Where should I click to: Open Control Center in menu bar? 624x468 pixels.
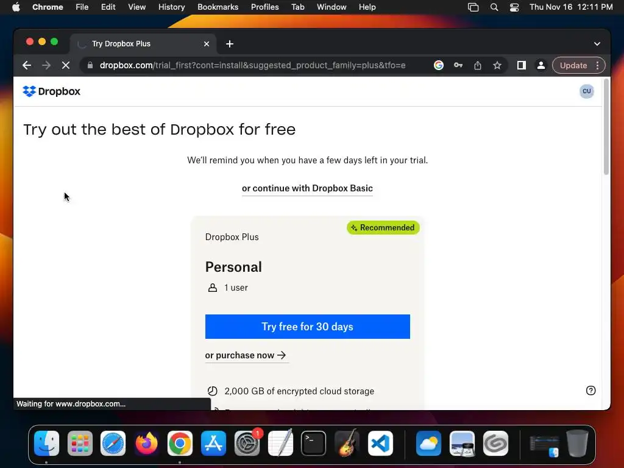tap(514, 7)
